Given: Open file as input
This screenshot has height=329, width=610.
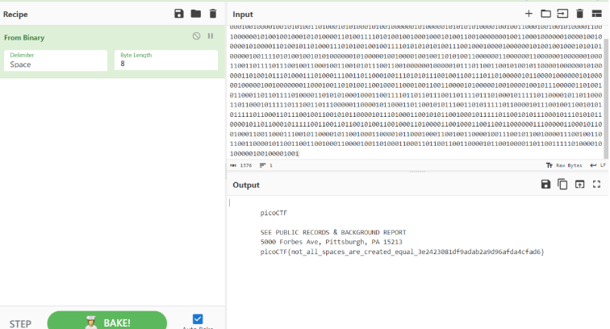Looking at the screenshot, I should [562, 14].
